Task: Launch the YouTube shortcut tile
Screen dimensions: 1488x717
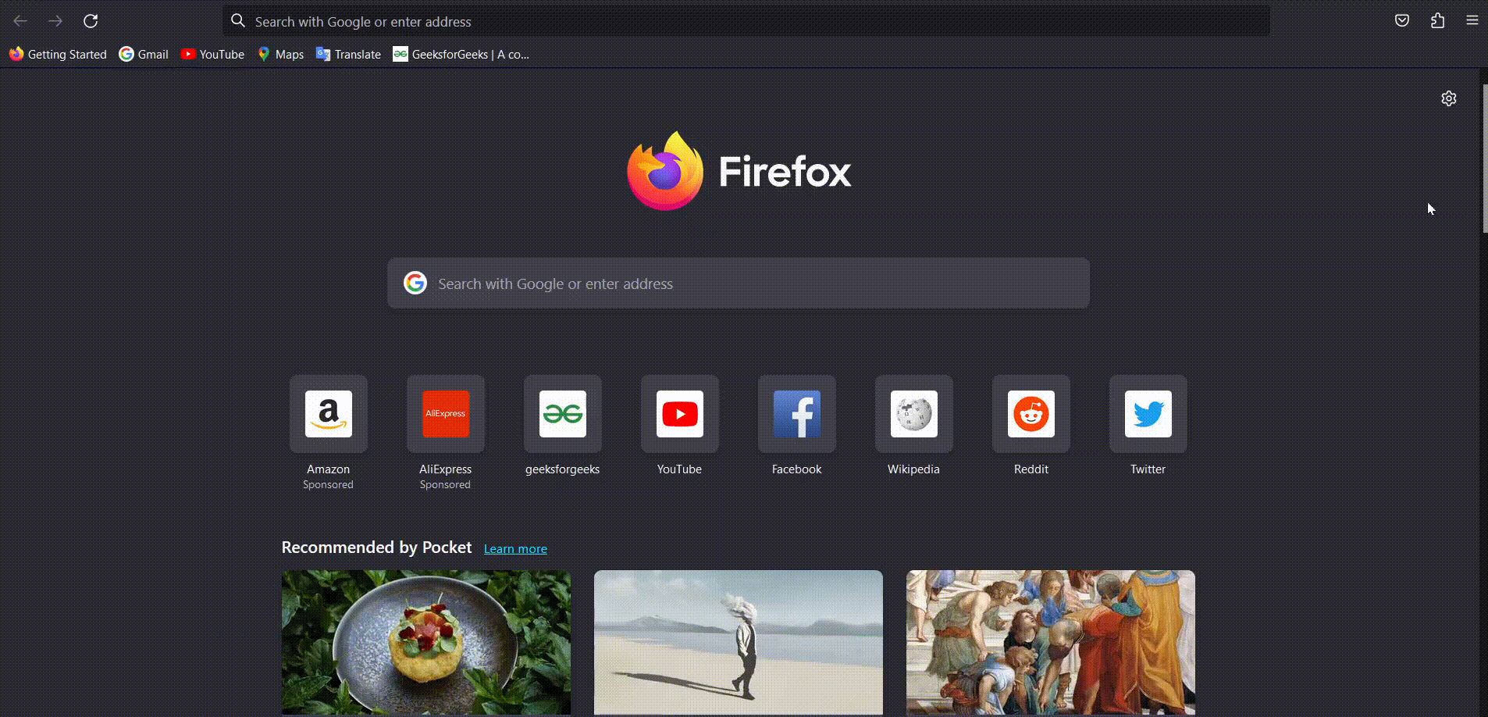Action: tap(680, 414)
